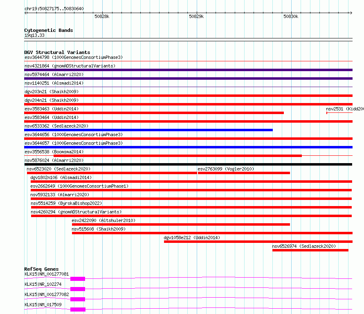364x314 pixels.
Task: Click the nsv6526974 Sedlazeck2020 red bar
Action: point(310,250)
